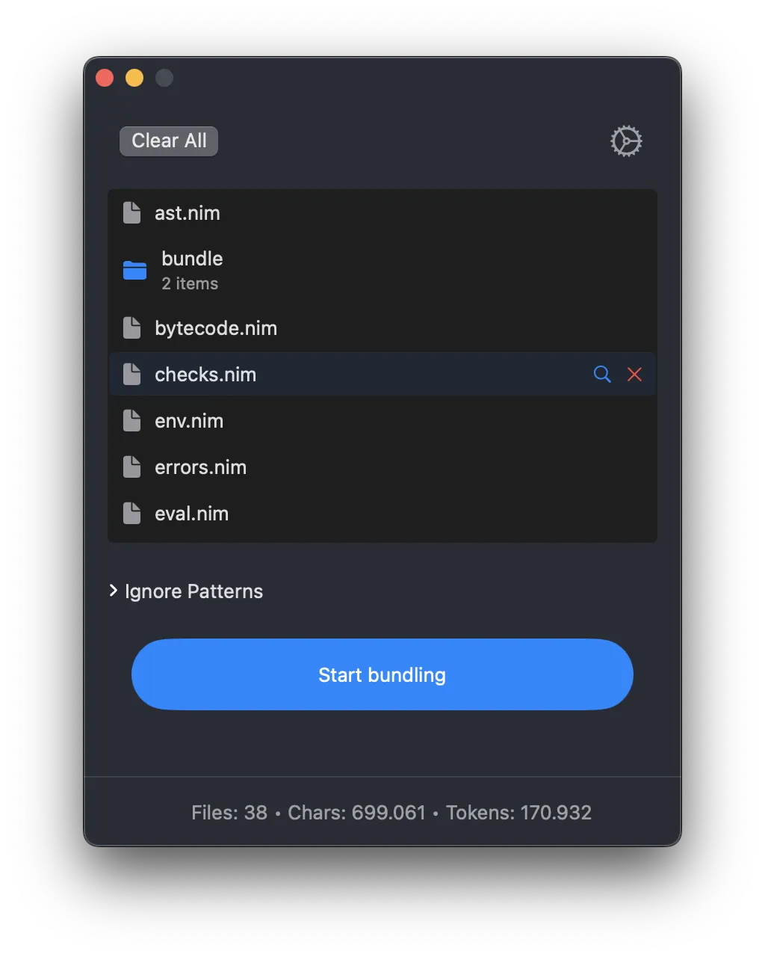The image size is (765, 957).
Task: Minimize the window with yellow button
Action: pyautogui.click(x=134, y=78)
